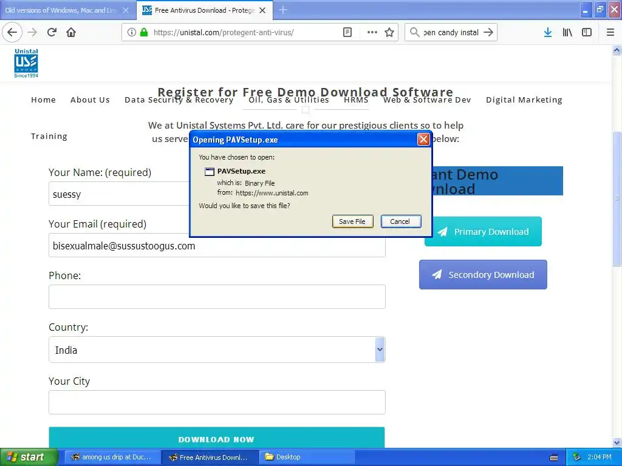Open the Firefox hamburger menu
This screenshot has height=466, width=622.
pos(610,32)
